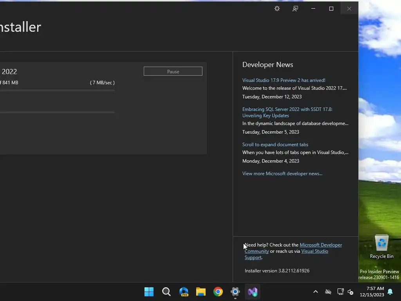Open installer settings gear icon
Screen dimensions: 401x301
coord(277,9)
